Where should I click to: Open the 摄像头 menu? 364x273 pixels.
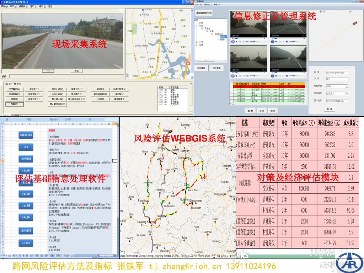(x=23, y=6)
